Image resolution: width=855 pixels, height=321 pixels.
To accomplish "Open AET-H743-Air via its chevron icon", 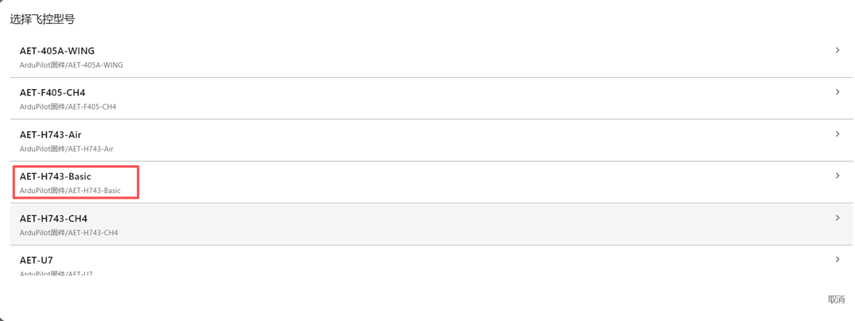I will click(x=838, y=134).
